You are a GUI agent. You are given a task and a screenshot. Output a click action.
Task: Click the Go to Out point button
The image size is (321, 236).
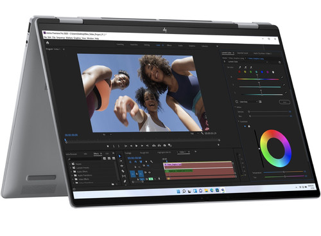click(147, 146)
